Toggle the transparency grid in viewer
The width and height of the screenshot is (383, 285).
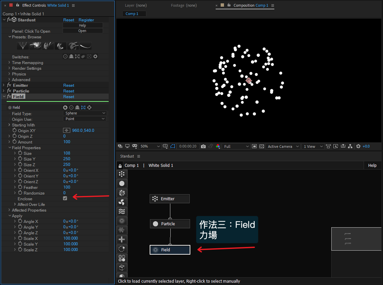[262, 146]
